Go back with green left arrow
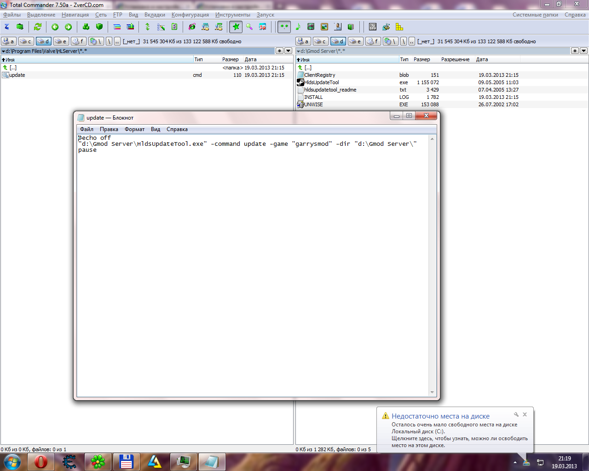Screen dimensions: 589x471 pyautogui.click(x=55, y=27)
